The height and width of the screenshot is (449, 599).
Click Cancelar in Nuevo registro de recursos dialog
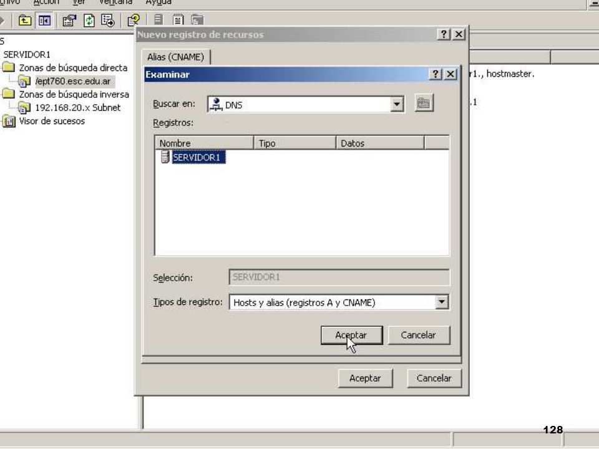(434, 379)
